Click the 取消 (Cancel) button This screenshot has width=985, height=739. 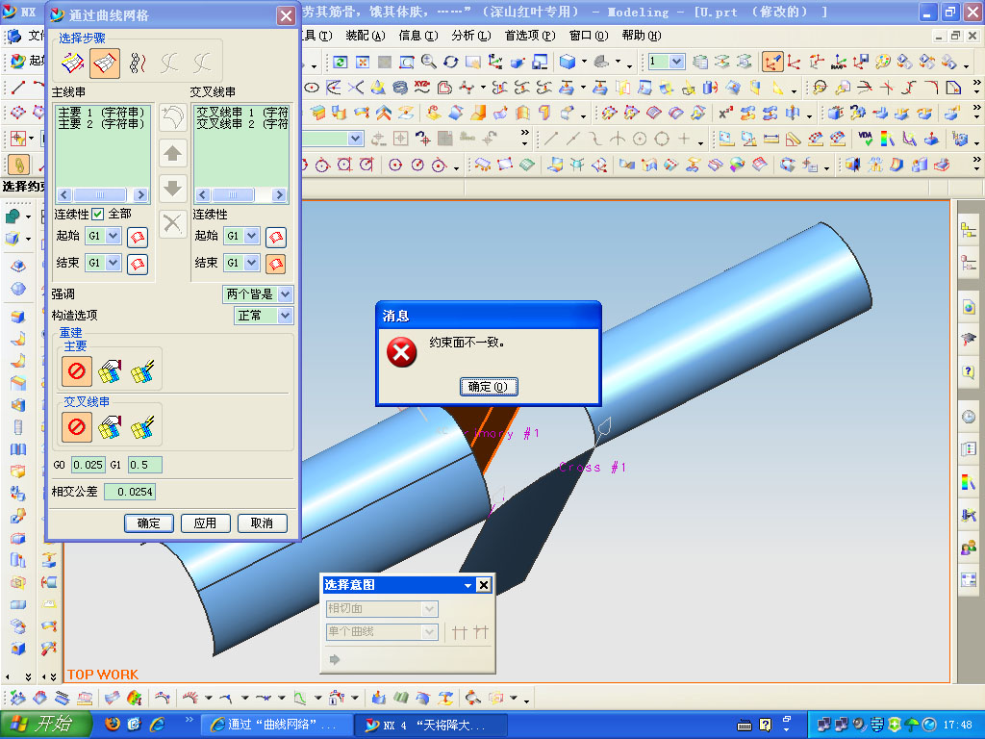(262, 522)
